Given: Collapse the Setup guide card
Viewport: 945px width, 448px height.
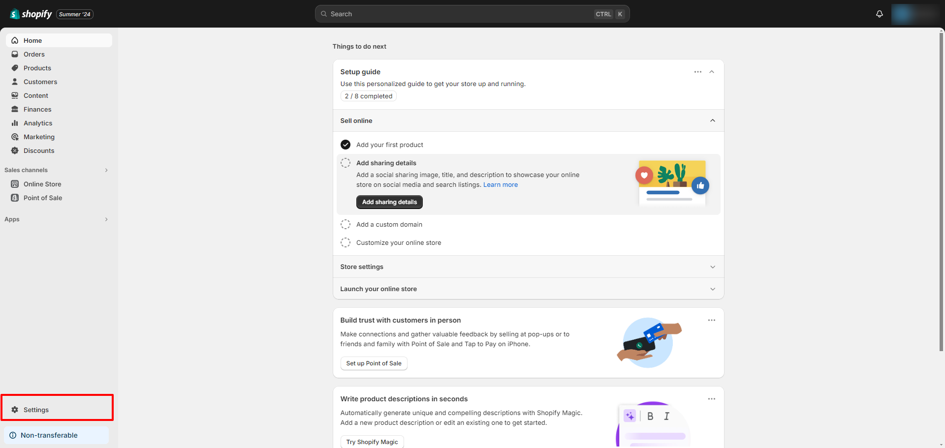Looking at the screenshot, I should click(712, 72).
